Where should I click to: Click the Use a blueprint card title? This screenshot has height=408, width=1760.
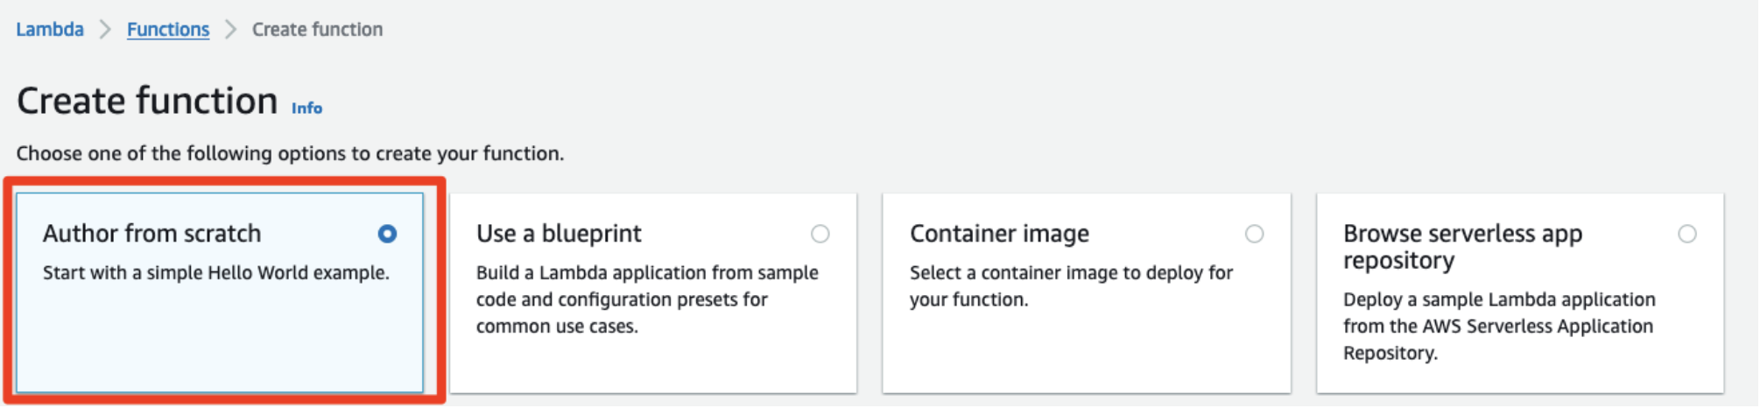(559, 234)
